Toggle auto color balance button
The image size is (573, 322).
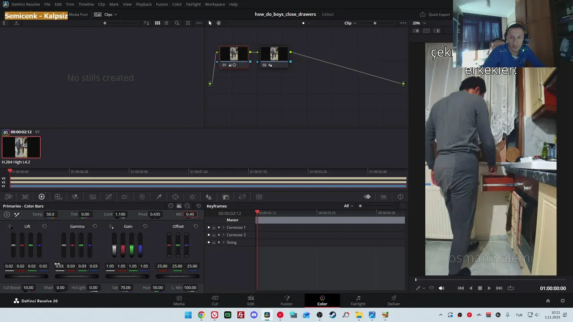tap(7, 214)
